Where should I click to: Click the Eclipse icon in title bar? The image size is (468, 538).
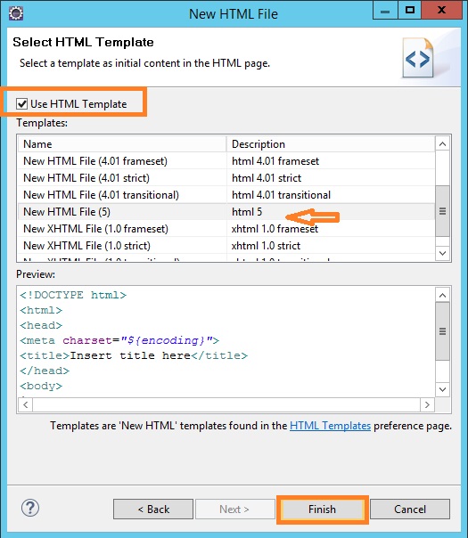16,13
